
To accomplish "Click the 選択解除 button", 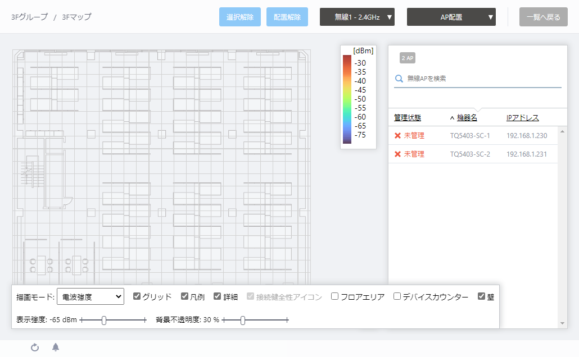I will point(240,17).
